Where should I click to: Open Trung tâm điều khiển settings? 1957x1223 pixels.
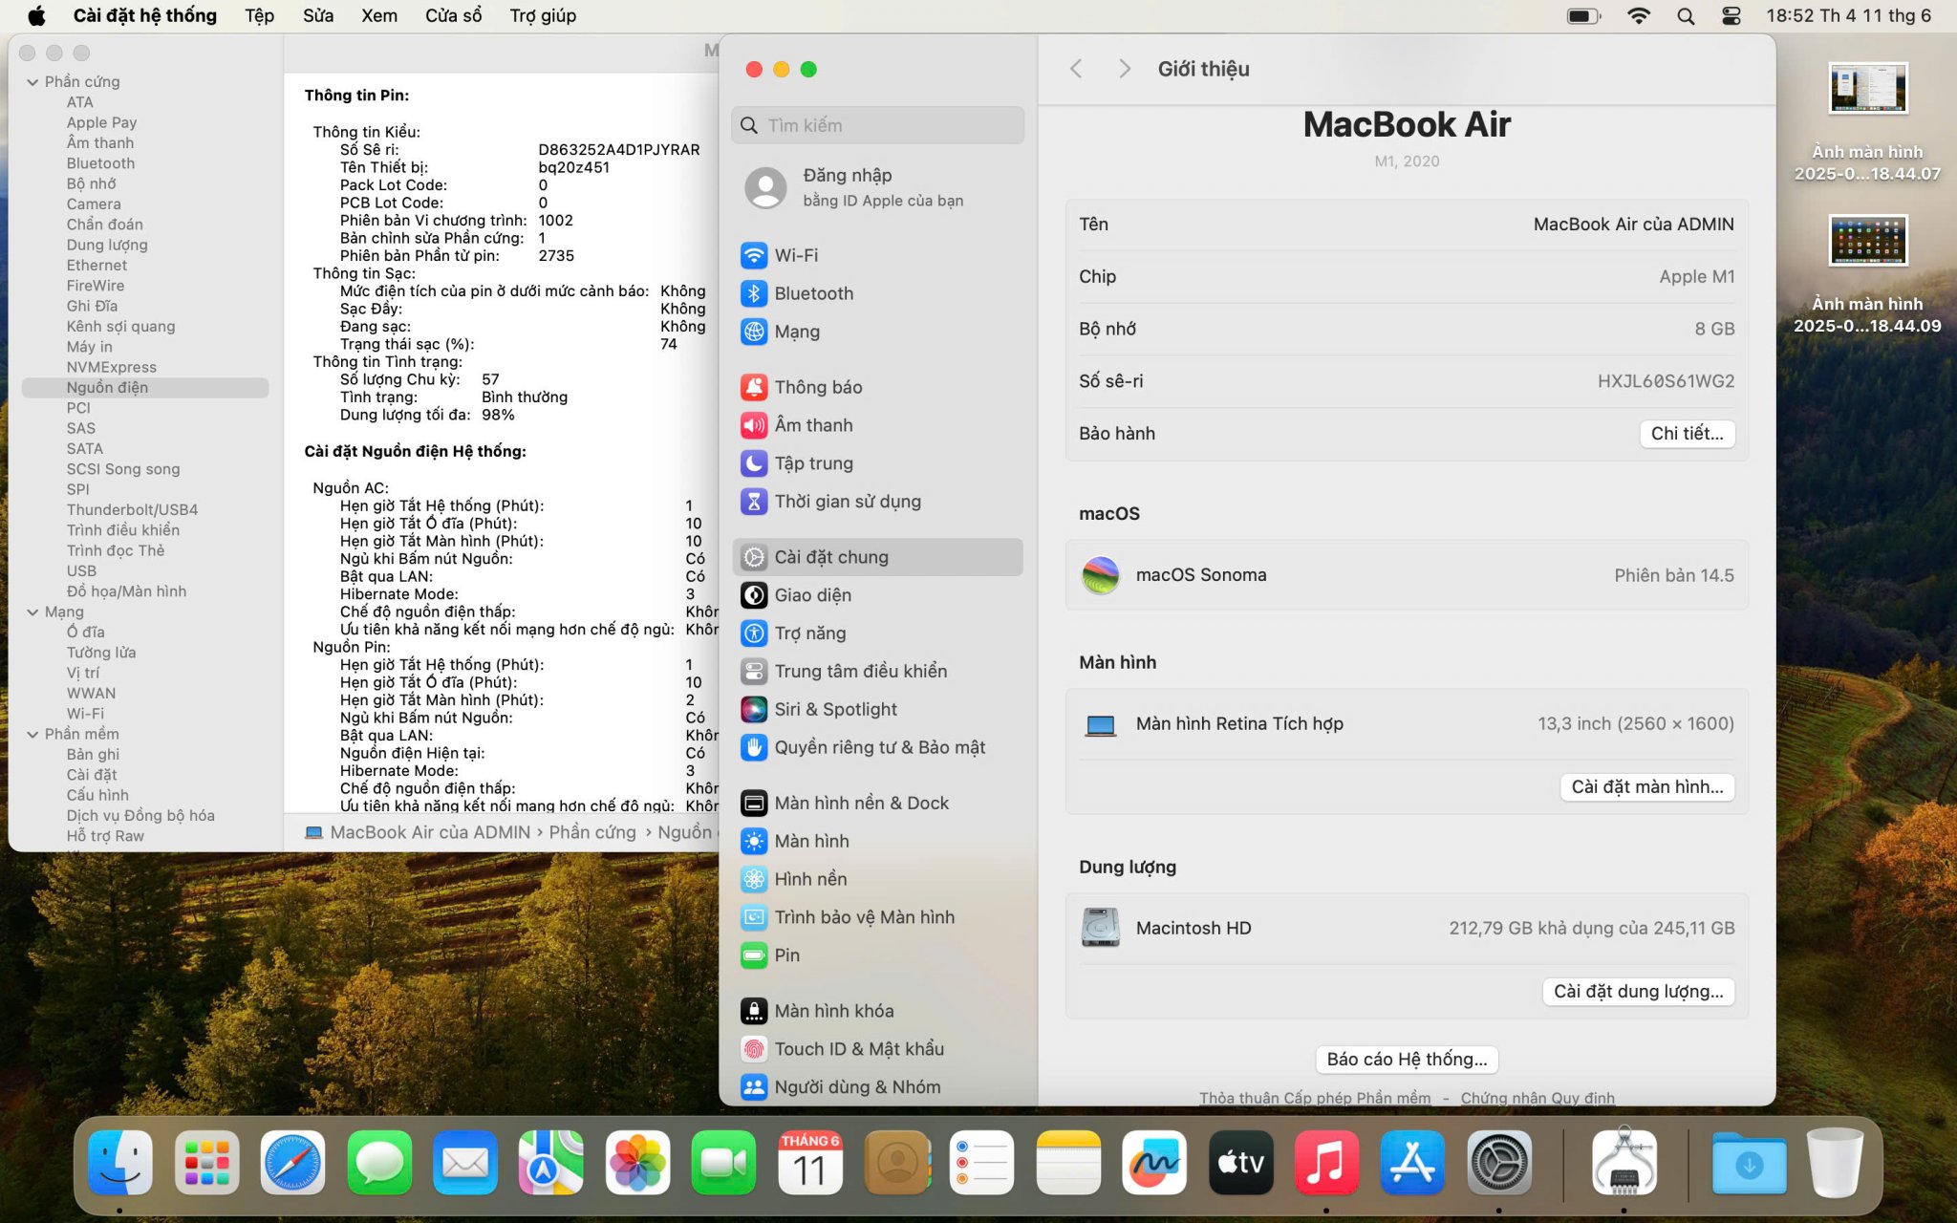(x=877, y=672)
